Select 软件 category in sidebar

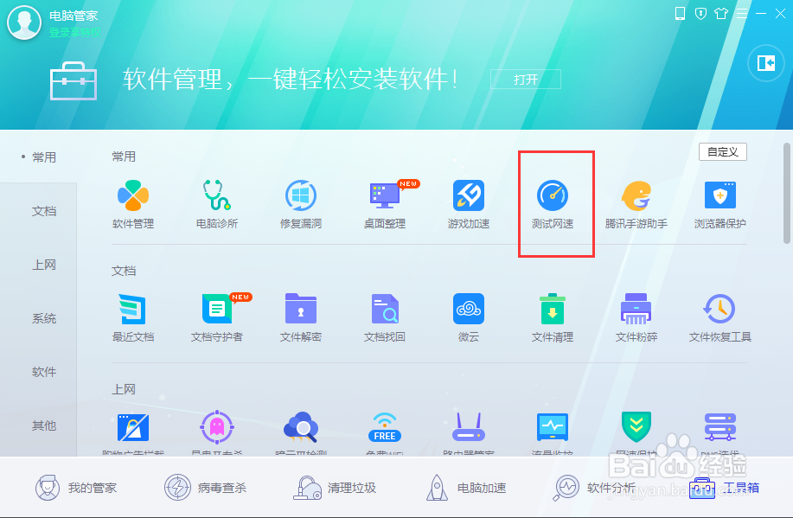point(44,372)
